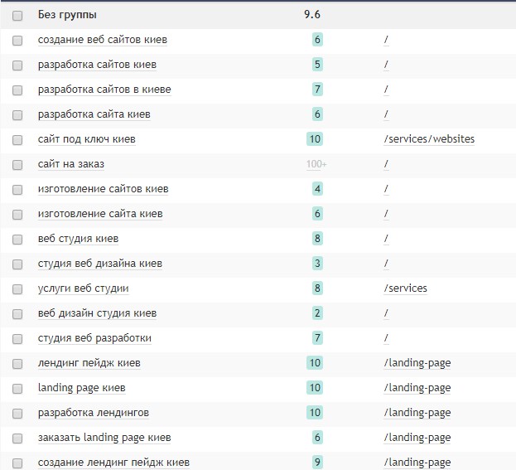The width and height of the screenshot is (516, 470).
Task: Check the 'Без группы' group checkbox
Action: tap(17, 15)
